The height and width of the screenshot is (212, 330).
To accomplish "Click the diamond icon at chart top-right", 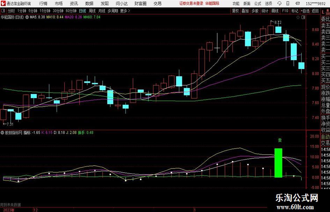I will tap(298, 17).
